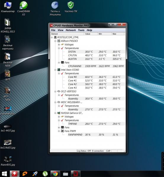This screenshot has height=177, width=164.
Task: Open uTorrent from the taskbar
Action: [x=45, y=174]
